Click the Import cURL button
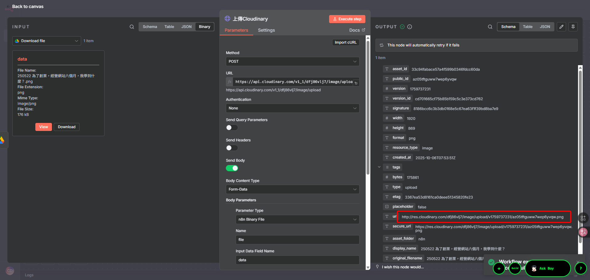 [x=345, y=42]
